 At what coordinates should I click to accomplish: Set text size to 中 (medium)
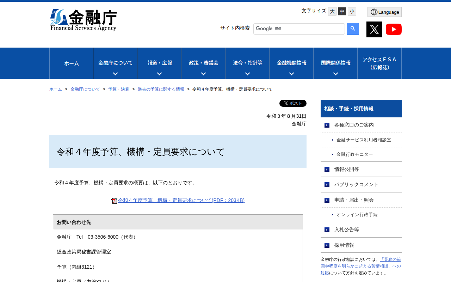click(342, 11)
